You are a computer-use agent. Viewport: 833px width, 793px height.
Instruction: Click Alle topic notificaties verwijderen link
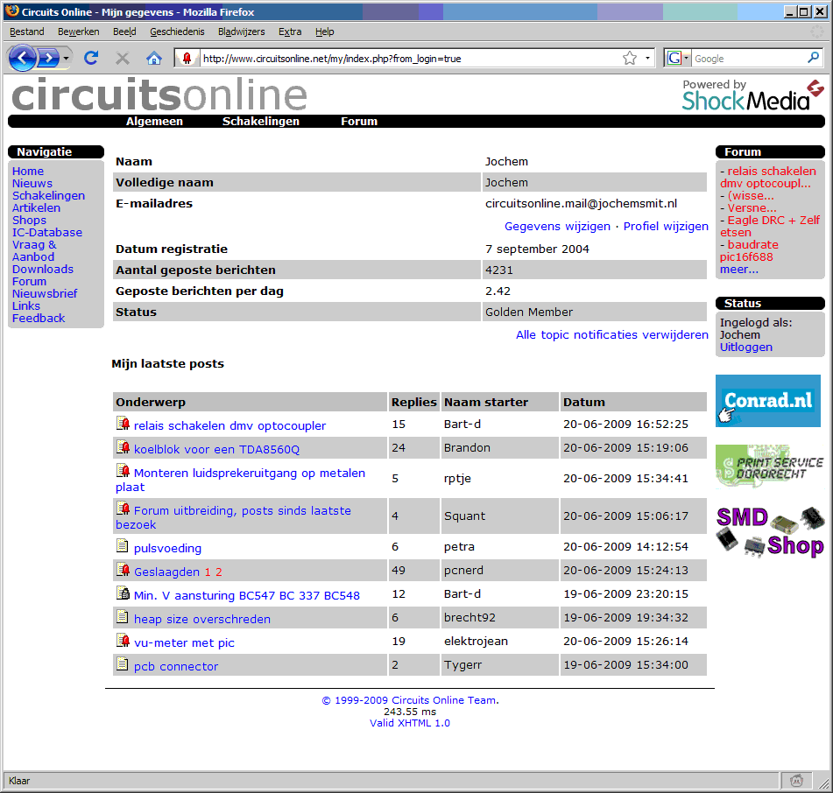click(611, 335)
